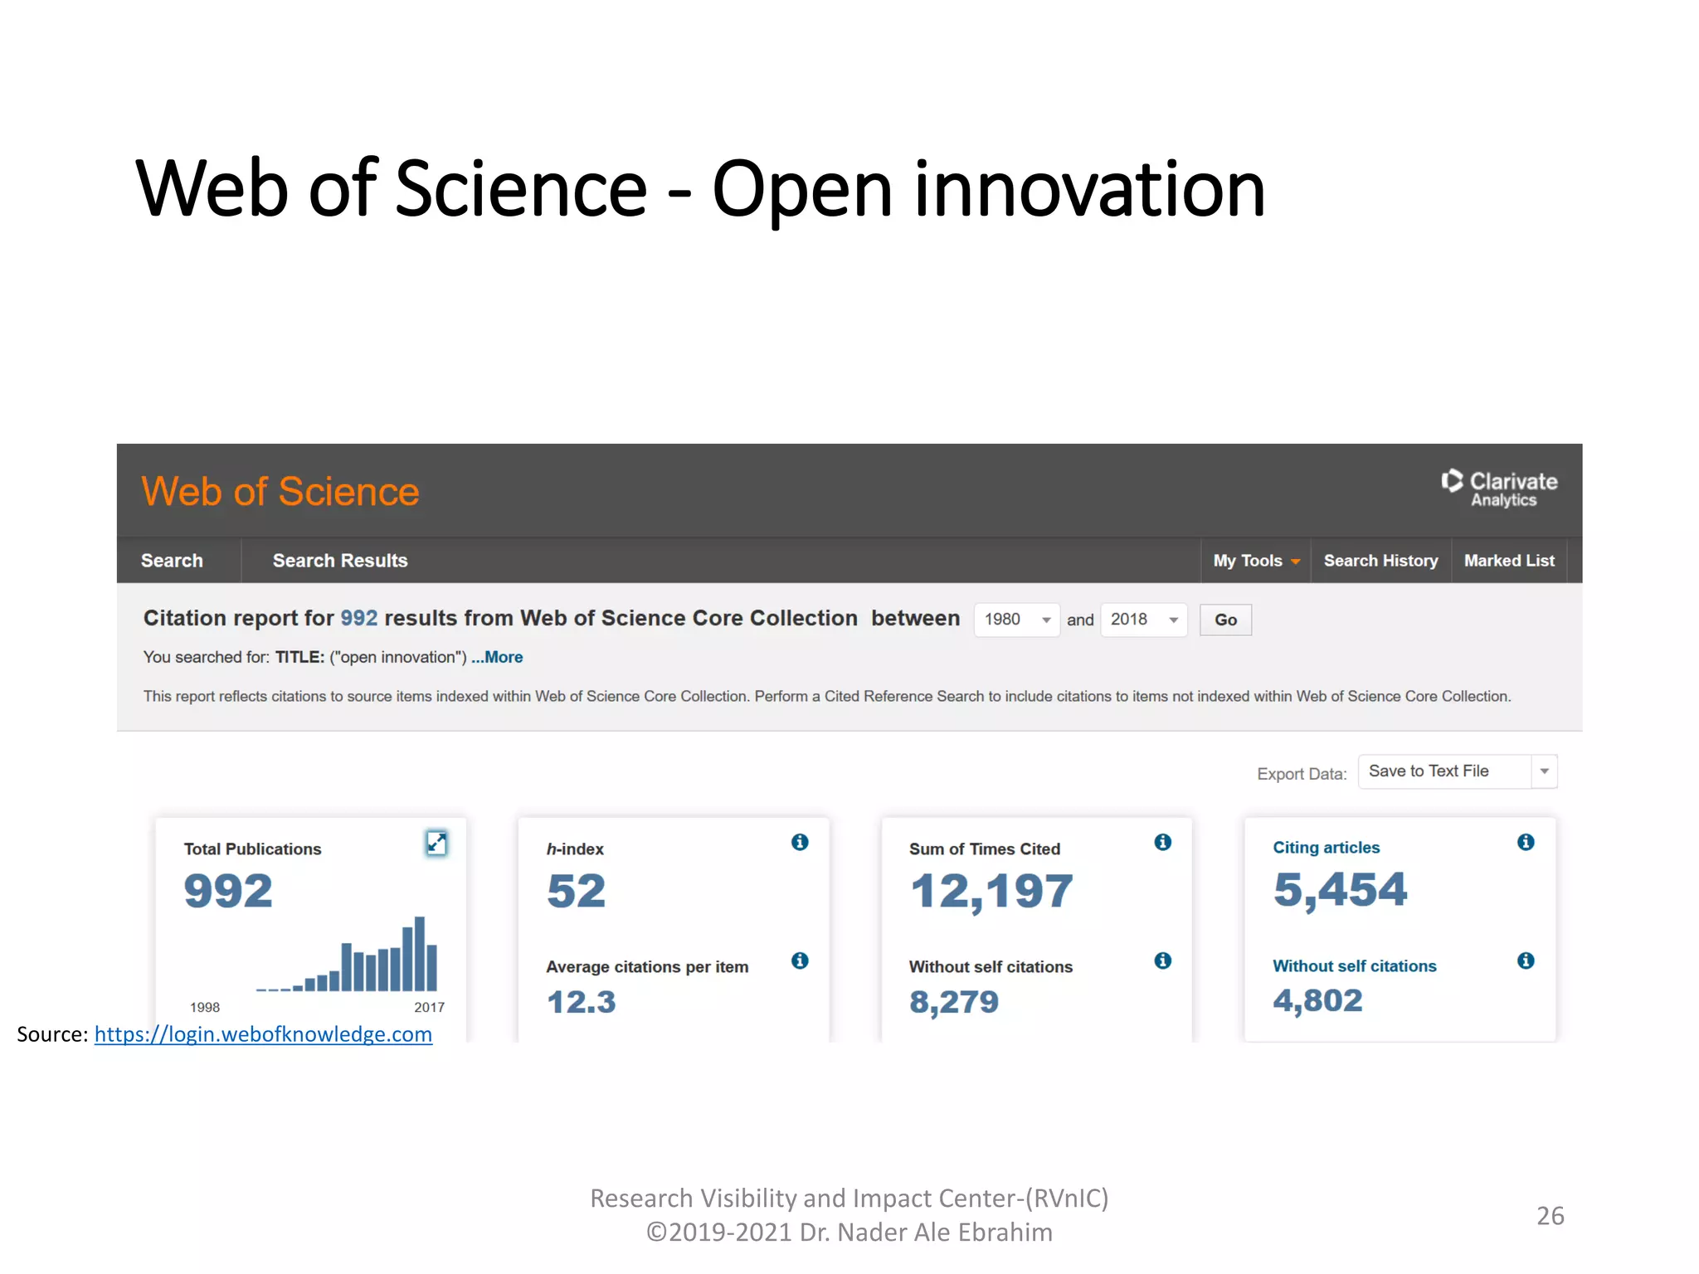Open info icon next to h-index
Image resolution: width=1699 pixels, height=1274 pixels.
point(800,842)
